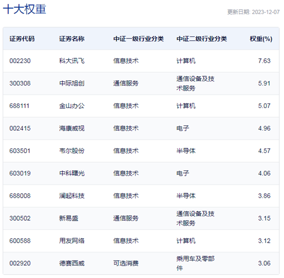Click weight value 4.96
Viewport: 284px width, 278px height.
[264, 129]
